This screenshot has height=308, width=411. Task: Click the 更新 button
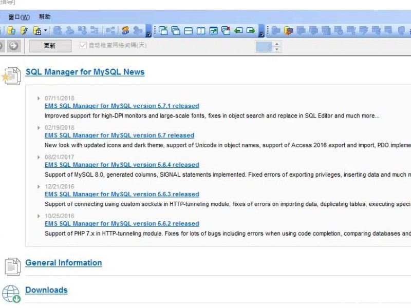50,46
